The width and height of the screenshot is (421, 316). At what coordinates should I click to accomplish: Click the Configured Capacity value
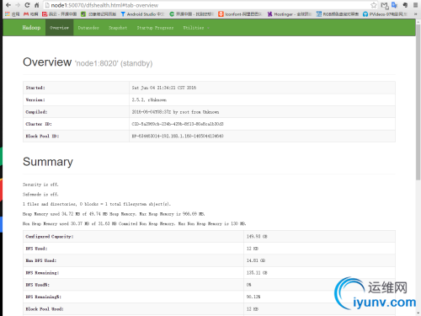click(257, 237)
